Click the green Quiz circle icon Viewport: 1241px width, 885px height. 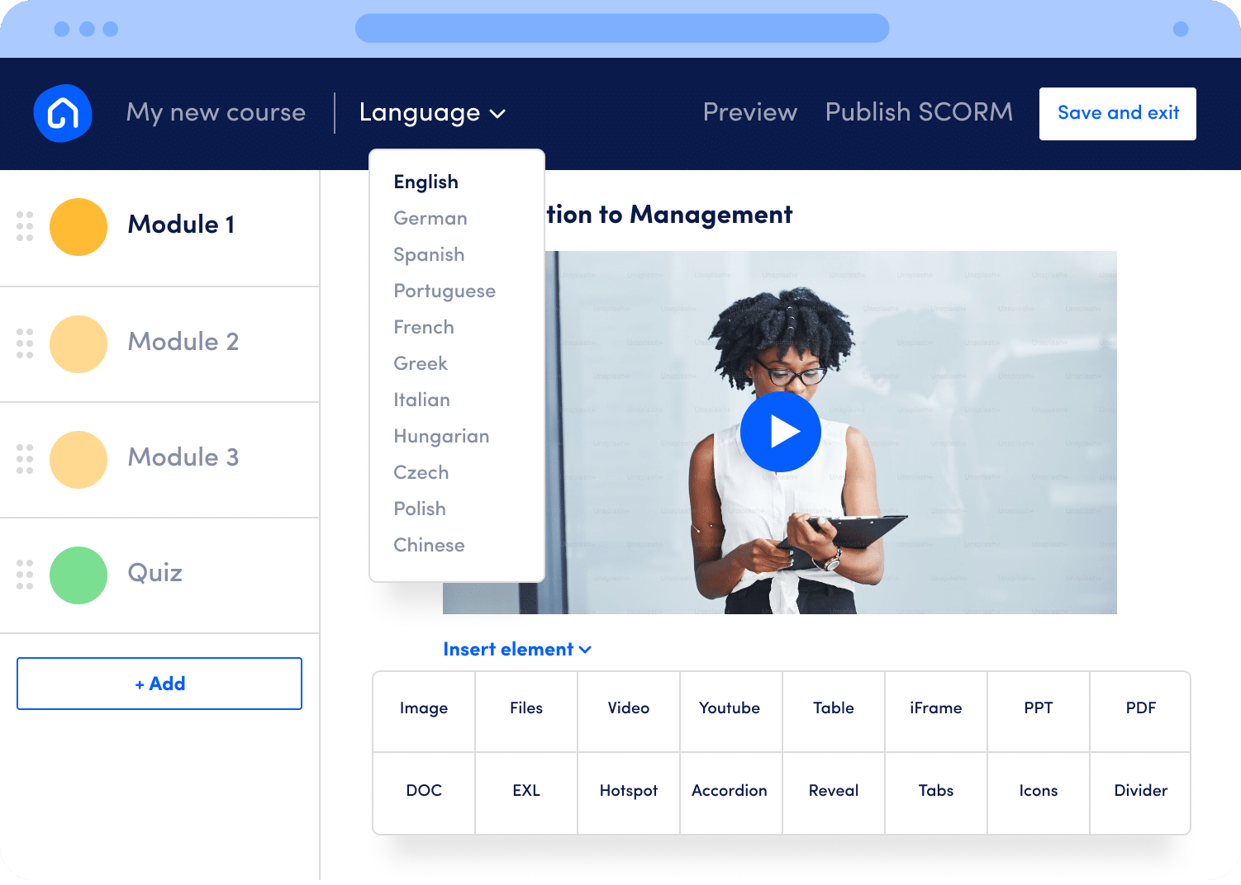click(x=78, y=575)
